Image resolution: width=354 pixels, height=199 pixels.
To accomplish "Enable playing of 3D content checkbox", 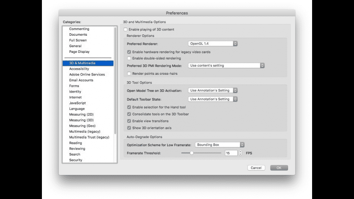I will tap(125, 30).
